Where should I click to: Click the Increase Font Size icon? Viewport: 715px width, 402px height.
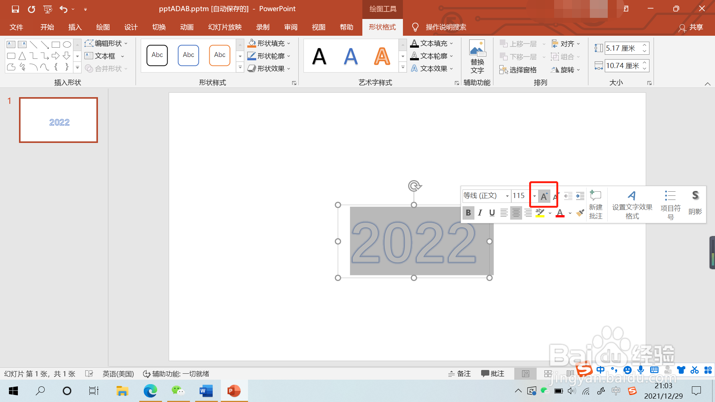(x=544, y=196)
